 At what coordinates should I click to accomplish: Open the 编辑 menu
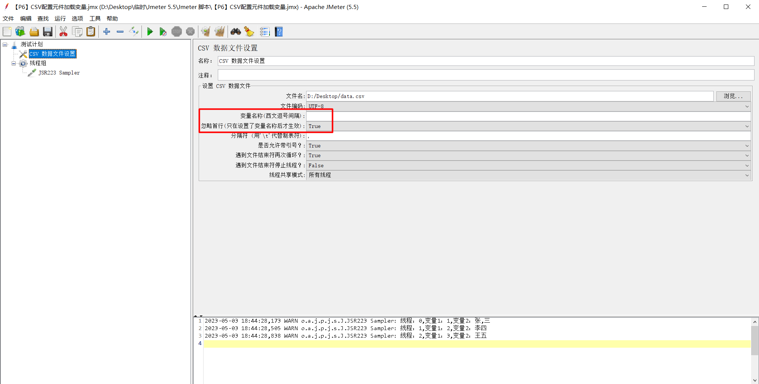26,18
